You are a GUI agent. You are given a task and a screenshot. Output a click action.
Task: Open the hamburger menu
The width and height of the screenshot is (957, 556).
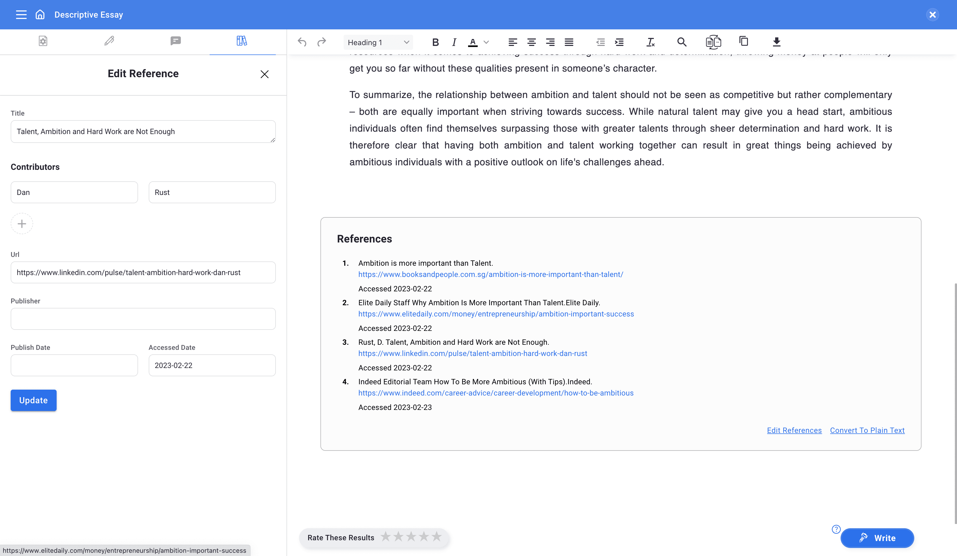pyautogui.click(x=21, y=15)
